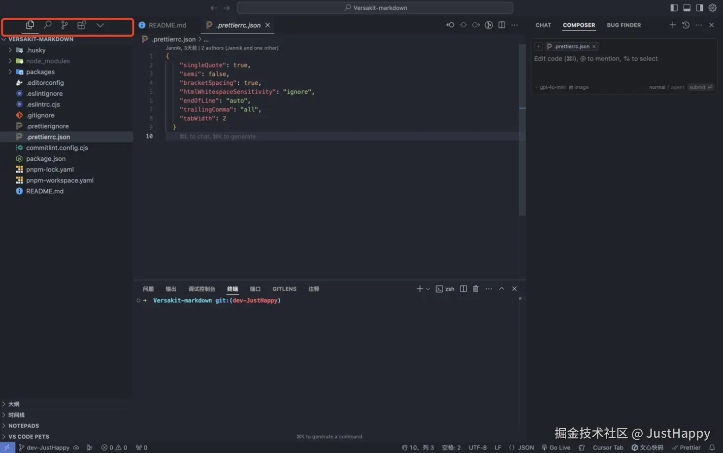Split the terminal pane
Image resolution: width=723 pixels, height=453 pixels.
463,289
